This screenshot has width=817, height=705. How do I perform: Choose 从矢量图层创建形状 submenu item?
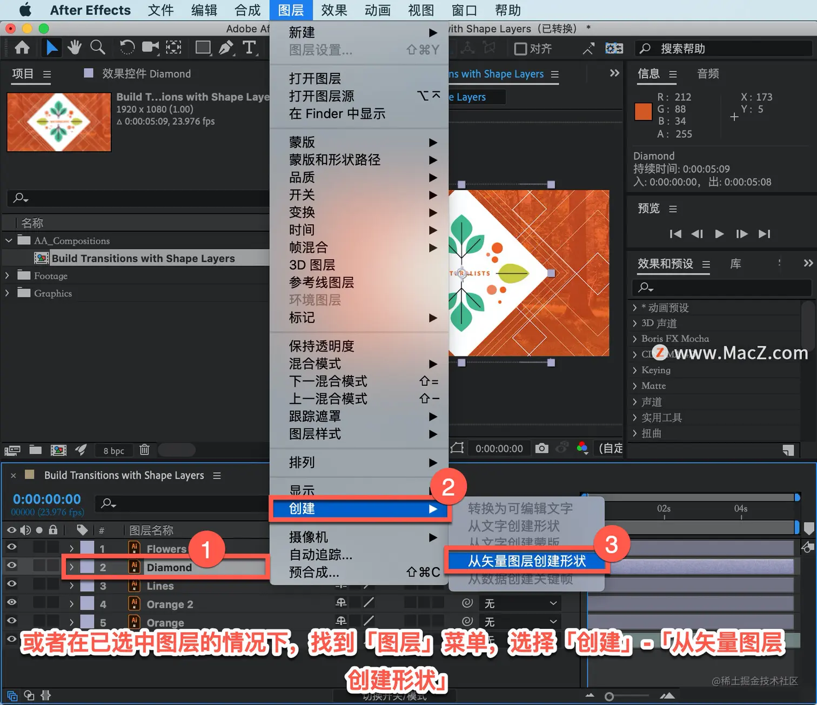click(x=526, y=561)
